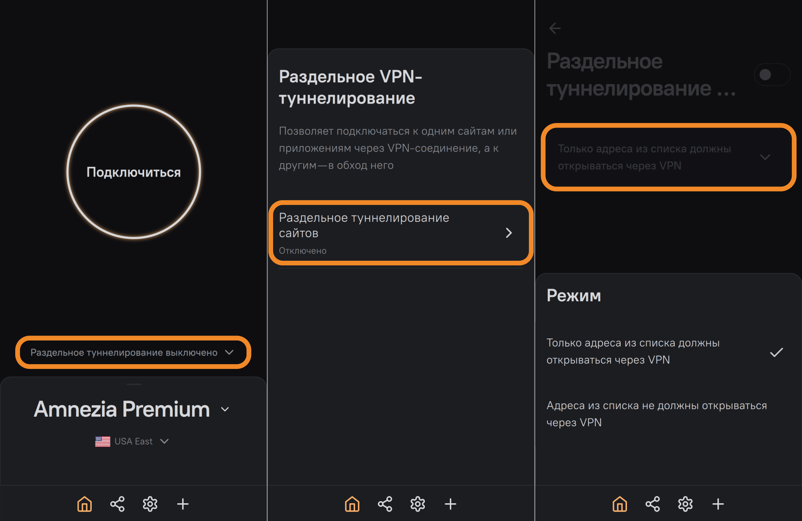802x521 pixels.
Task: Click the home icon below the Режим panel
Action: 620,504
